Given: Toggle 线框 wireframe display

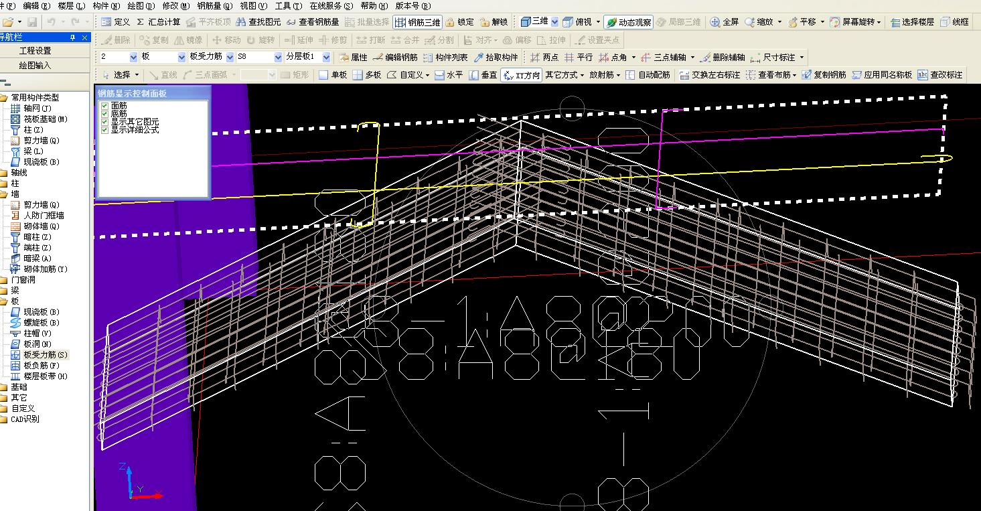Looking at the screenshot, I should (954, 22).
